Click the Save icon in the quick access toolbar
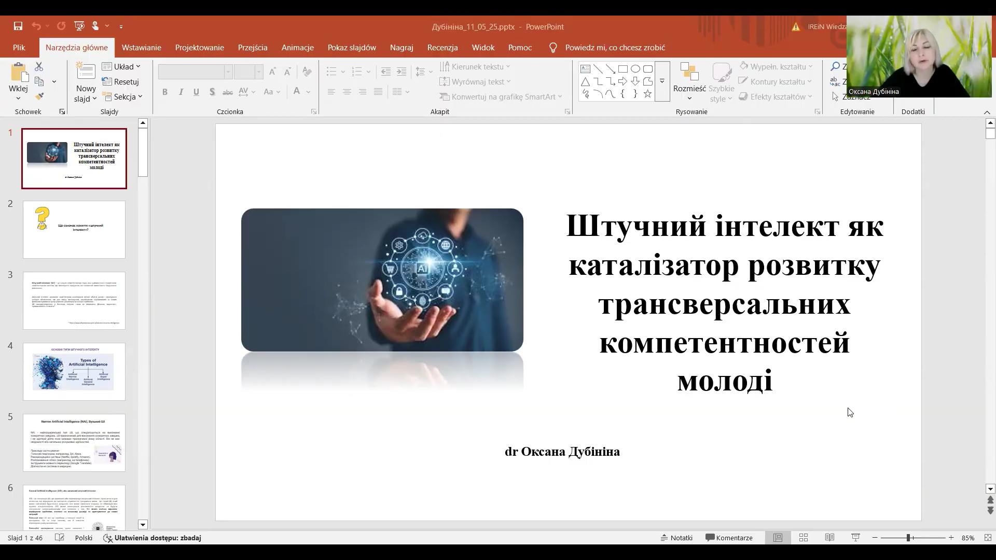This screenshot has width=996, height=560. [x=18, y=26]
